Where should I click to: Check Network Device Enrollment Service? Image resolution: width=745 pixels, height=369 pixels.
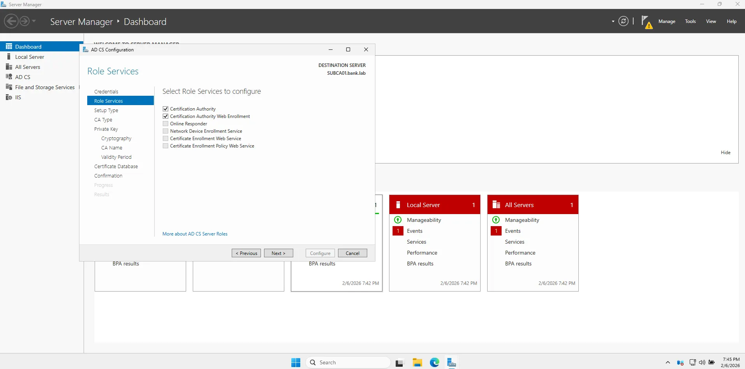(166, 131)
